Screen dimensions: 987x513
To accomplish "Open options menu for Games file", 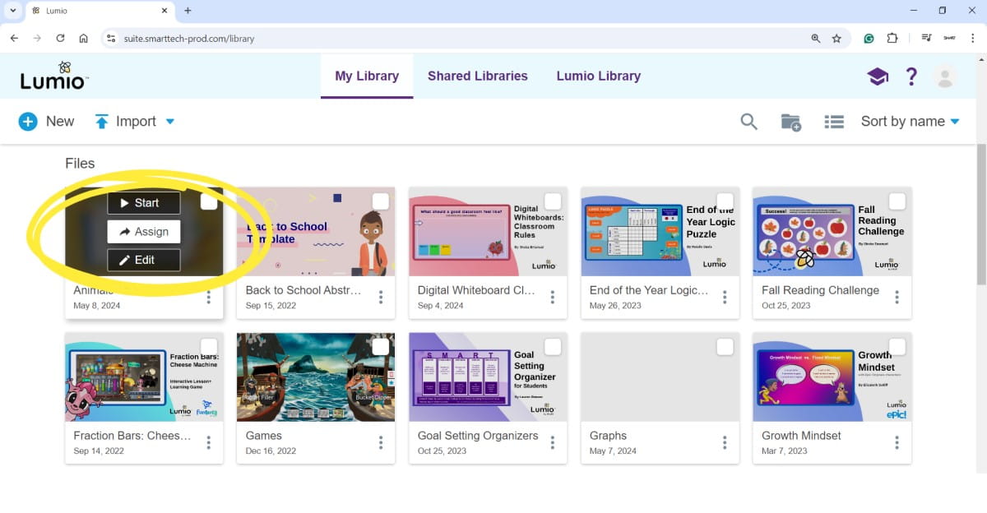I will point(381,442).
